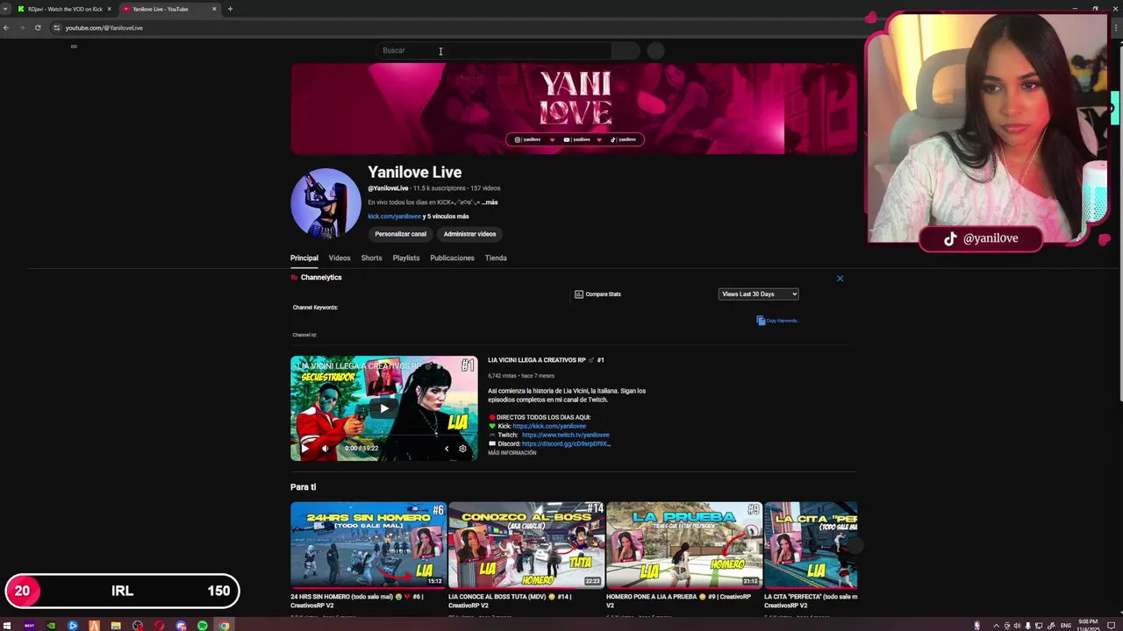Select the Principal channel tab
This screenshot has height=631, width=1123.
[304, 258]
